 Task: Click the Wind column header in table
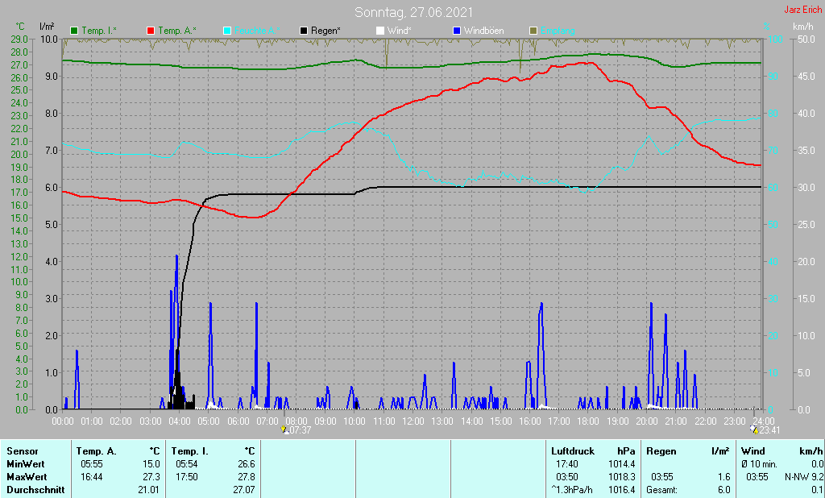[x=753, y=451]
